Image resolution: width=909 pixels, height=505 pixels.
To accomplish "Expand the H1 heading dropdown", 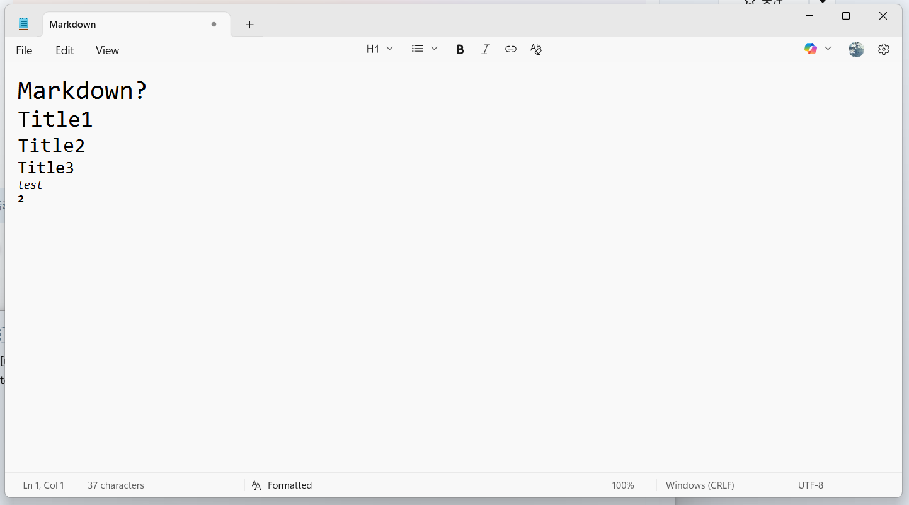I will pos(380,49).
